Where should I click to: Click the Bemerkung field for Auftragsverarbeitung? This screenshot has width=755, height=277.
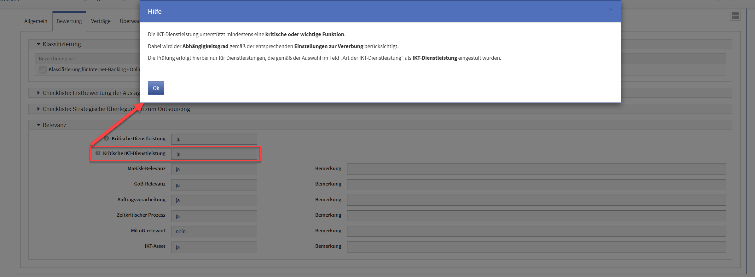(536, 200)
